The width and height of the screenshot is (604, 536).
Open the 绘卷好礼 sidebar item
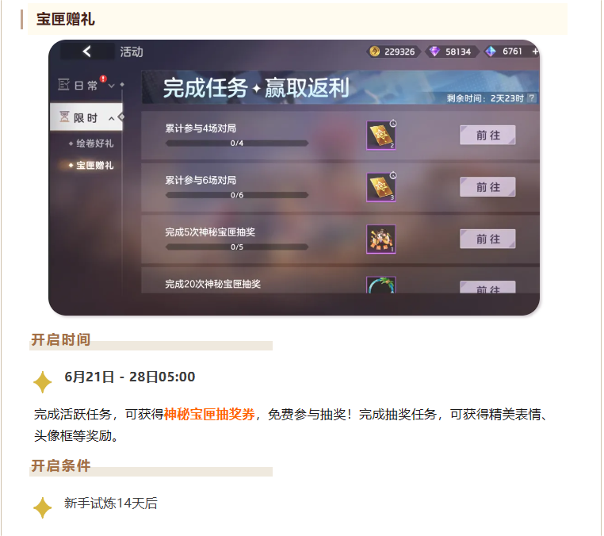[x=95, y=144]
